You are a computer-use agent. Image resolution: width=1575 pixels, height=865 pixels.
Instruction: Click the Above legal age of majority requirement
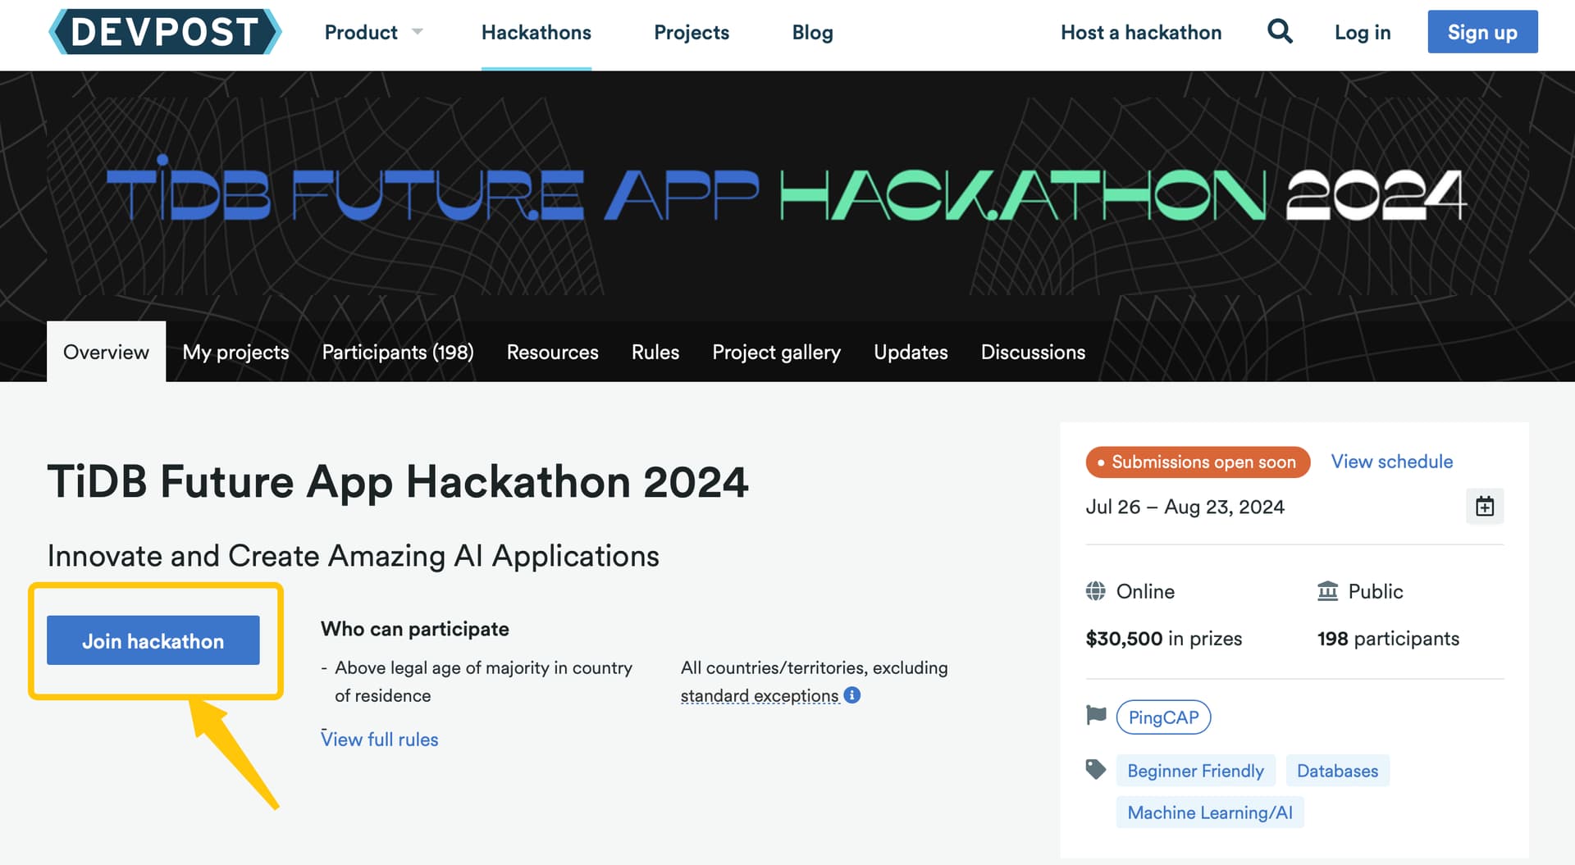483,681
